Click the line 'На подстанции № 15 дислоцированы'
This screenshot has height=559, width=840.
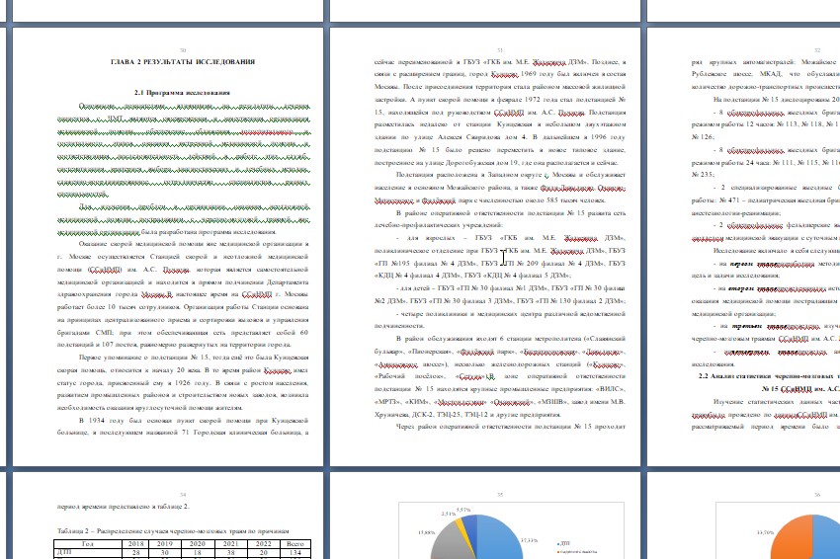pyautogui.click(x=777, y=100)
